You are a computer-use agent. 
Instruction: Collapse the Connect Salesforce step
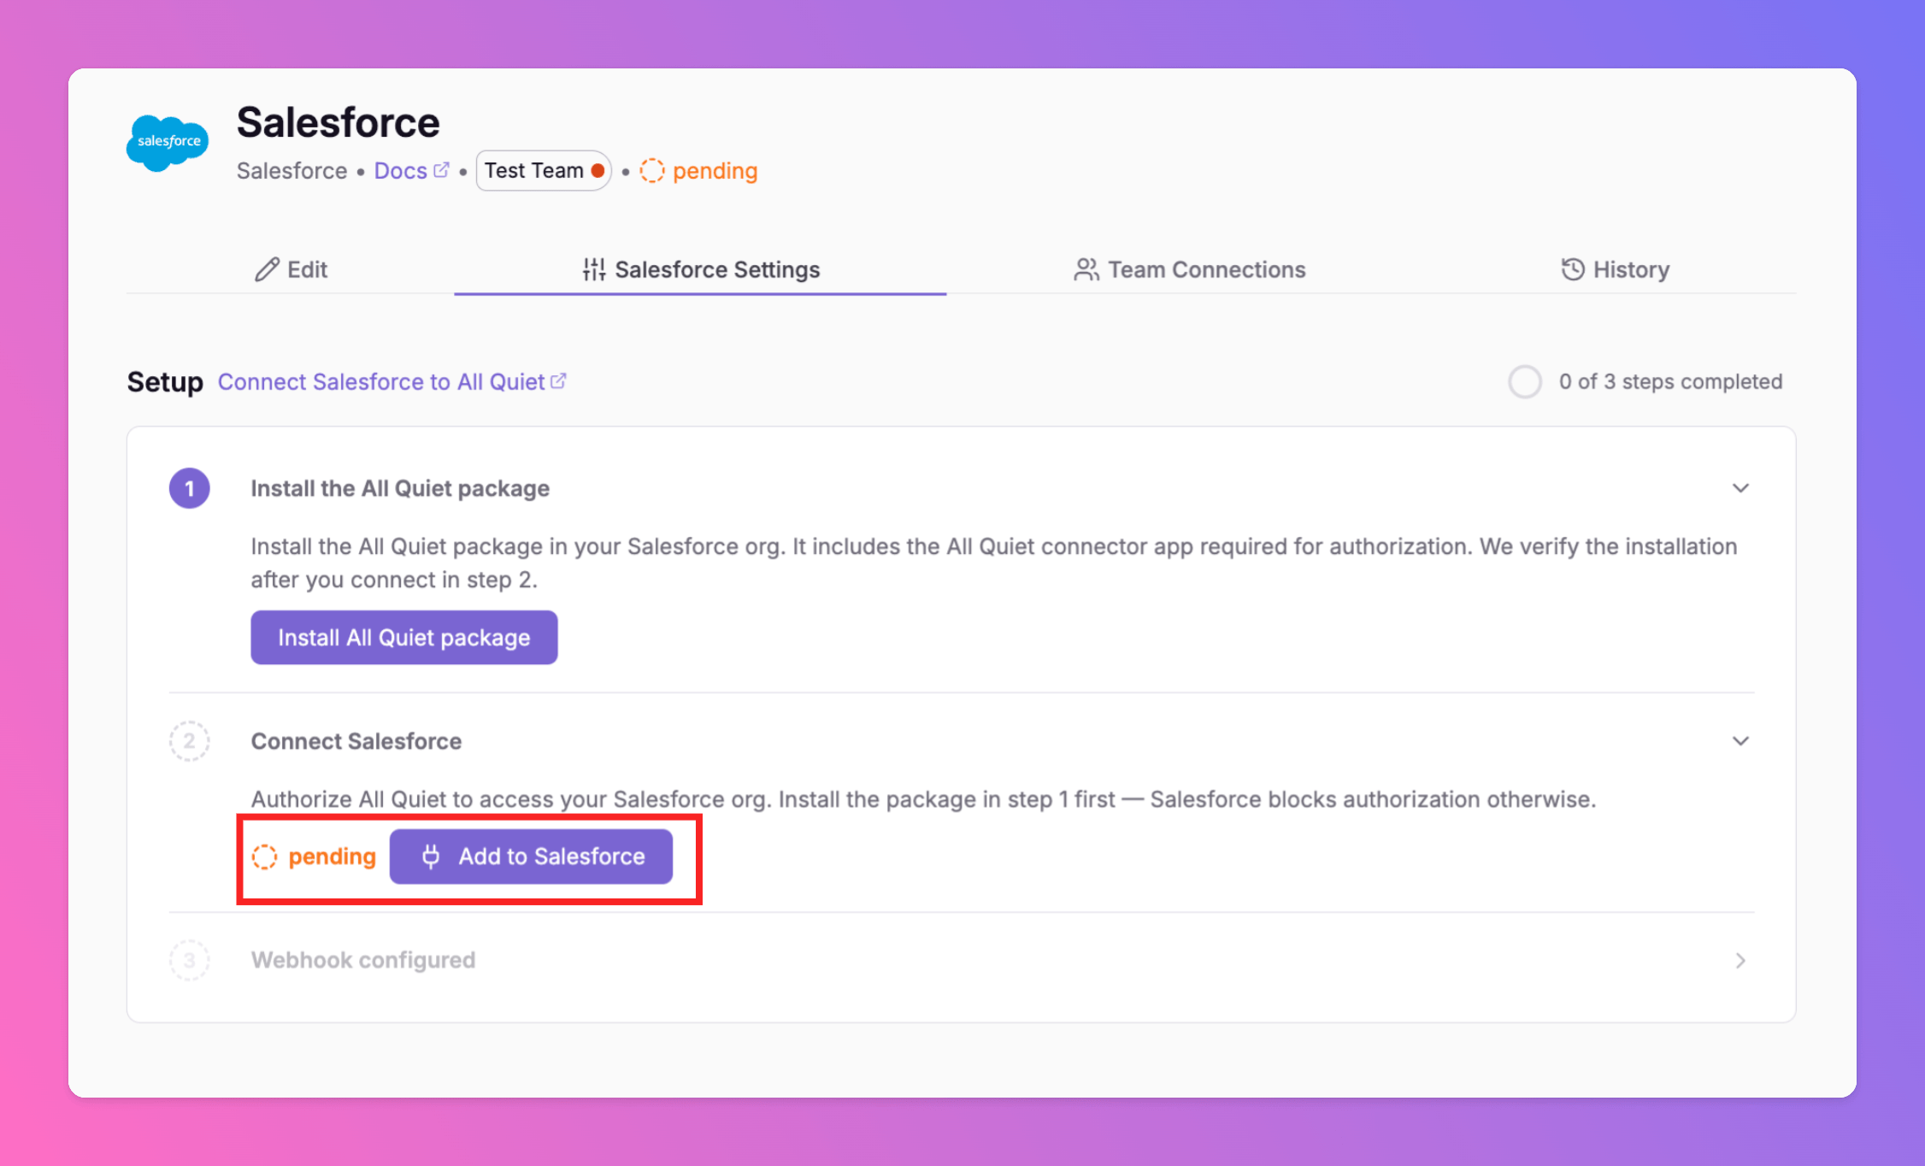(1740, 741)
